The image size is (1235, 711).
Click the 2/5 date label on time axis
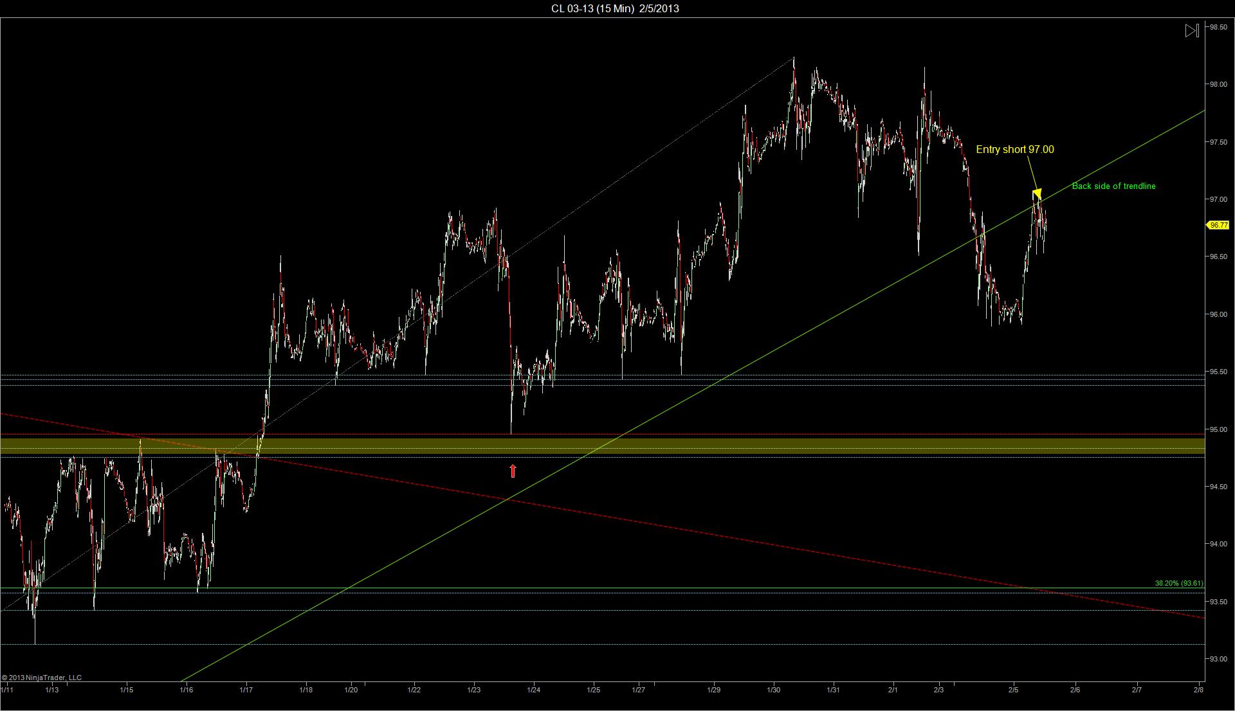click(1014, 690)
